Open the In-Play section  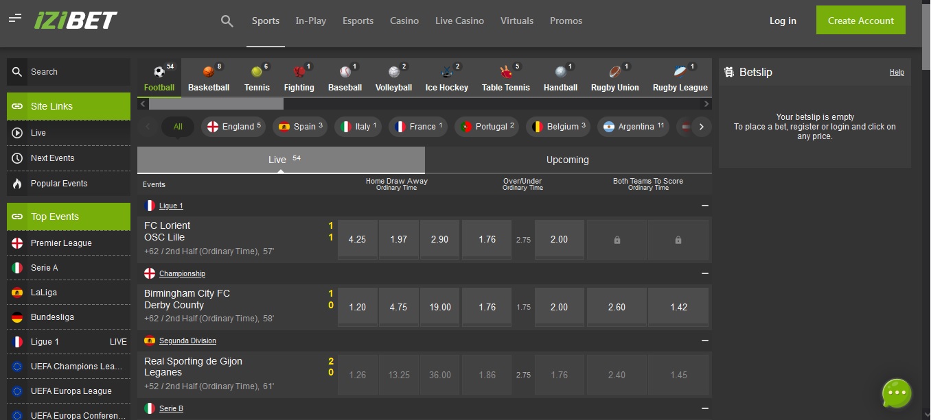point(311,21)
